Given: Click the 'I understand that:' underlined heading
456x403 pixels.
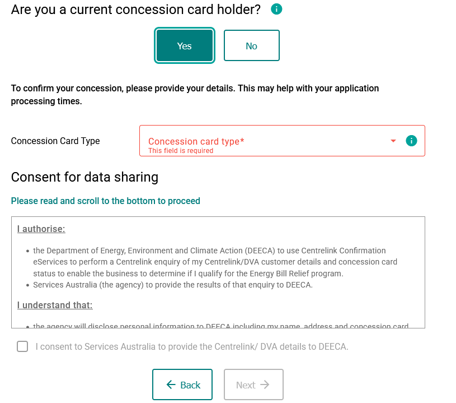Looking at the screenshot, I should point(55,305).
